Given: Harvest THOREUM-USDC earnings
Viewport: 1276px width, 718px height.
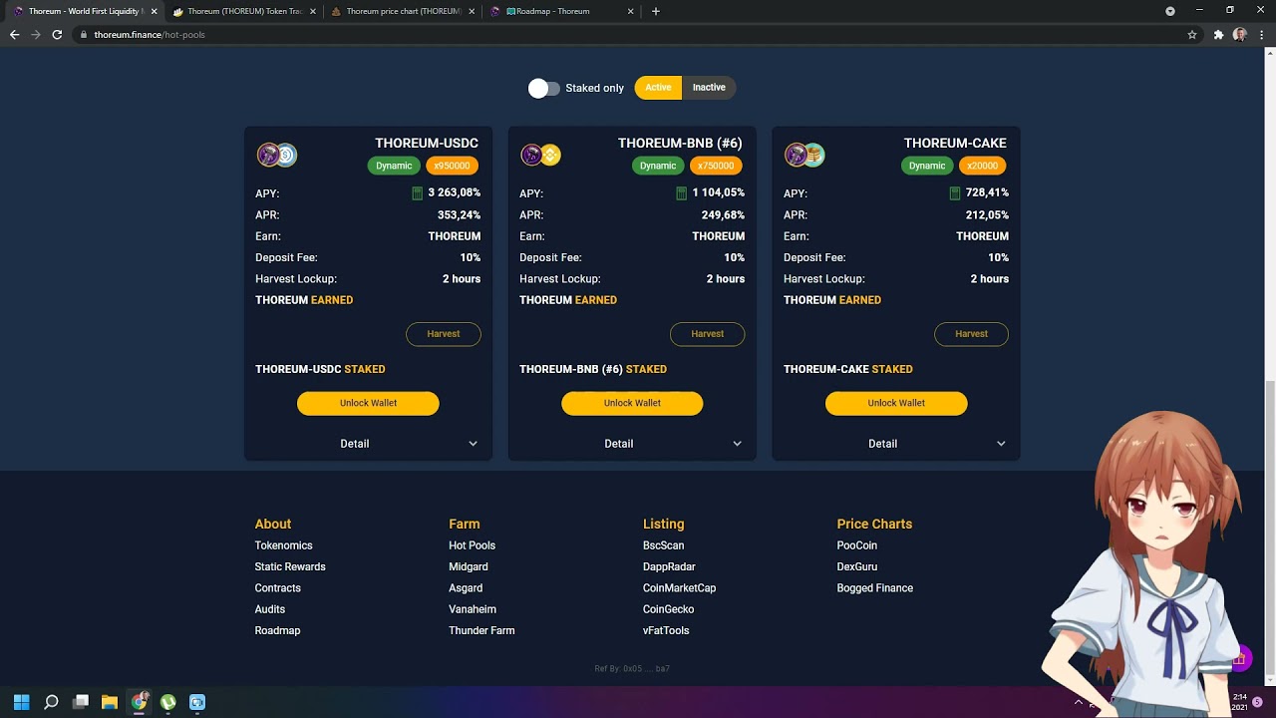Looking at the screenshot, I should (444, 334).
